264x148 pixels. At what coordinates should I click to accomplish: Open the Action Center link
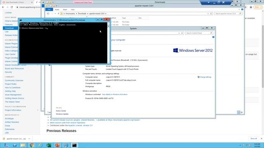pos(61,111)
